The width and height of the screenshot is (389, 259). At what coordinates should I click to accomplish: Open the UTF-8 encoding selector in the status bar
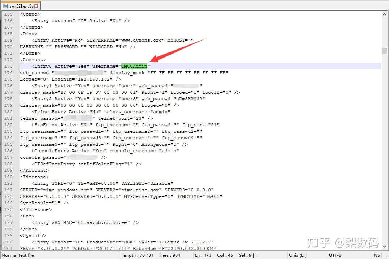(335, 255)
